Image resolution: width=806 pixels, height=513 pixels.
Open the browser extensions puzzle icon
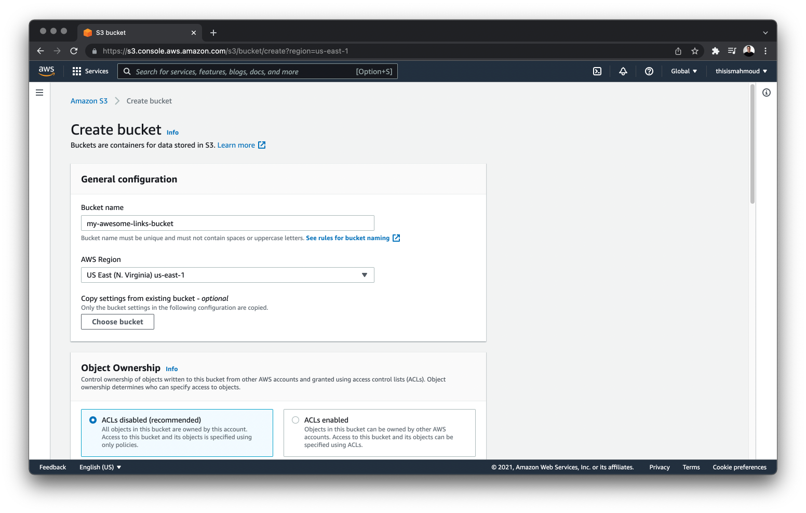pos(715,51)
